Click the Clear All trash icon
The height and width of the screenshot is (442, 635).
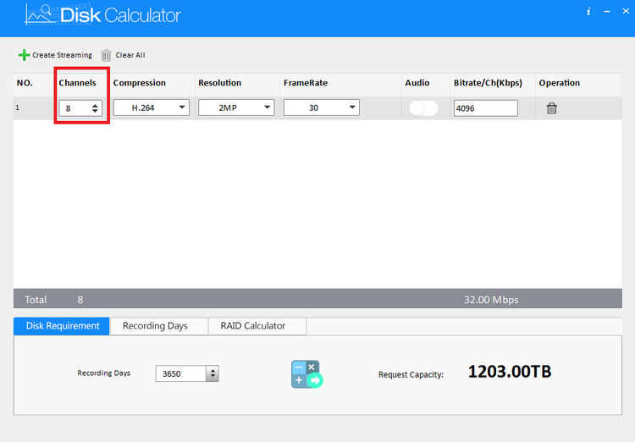point(106,55)
